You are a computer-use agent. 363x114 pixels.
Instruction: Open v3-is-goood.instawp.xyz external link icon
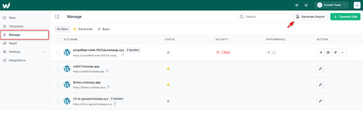tap(115, 104)
